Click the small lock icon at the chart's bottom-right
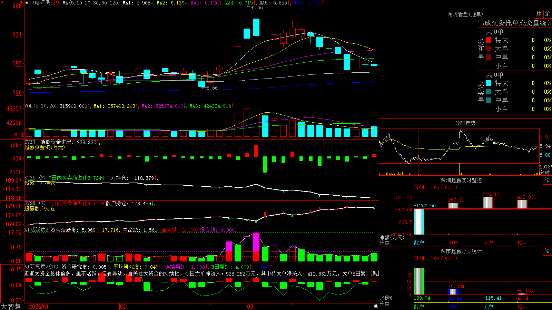This screenshot has height=310, width=552. coord(376,306)
